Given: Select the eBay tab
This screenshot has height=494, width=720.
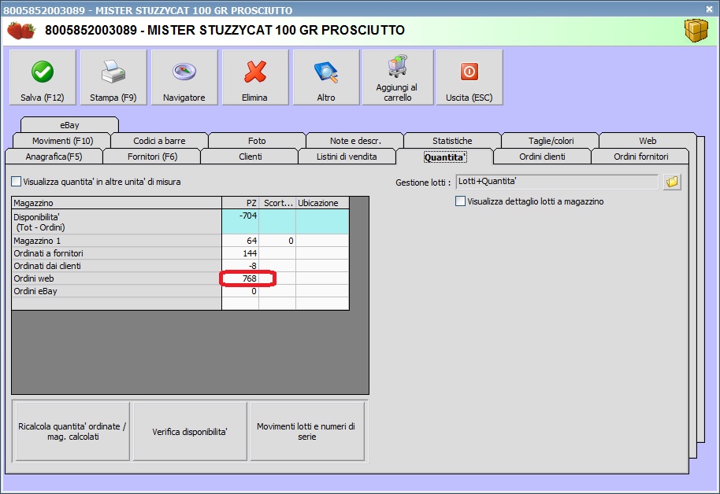Looking at the screenshot, I should tap(69, 125).
